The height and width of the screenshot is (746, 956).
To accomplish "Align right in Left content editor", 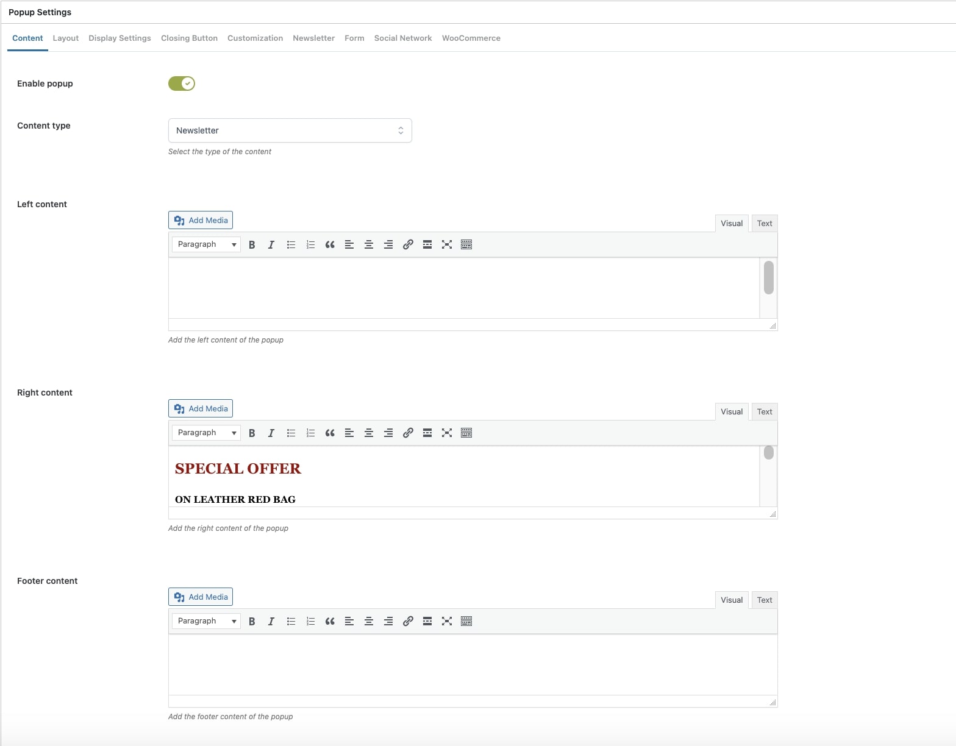I will tap(388, 244).
